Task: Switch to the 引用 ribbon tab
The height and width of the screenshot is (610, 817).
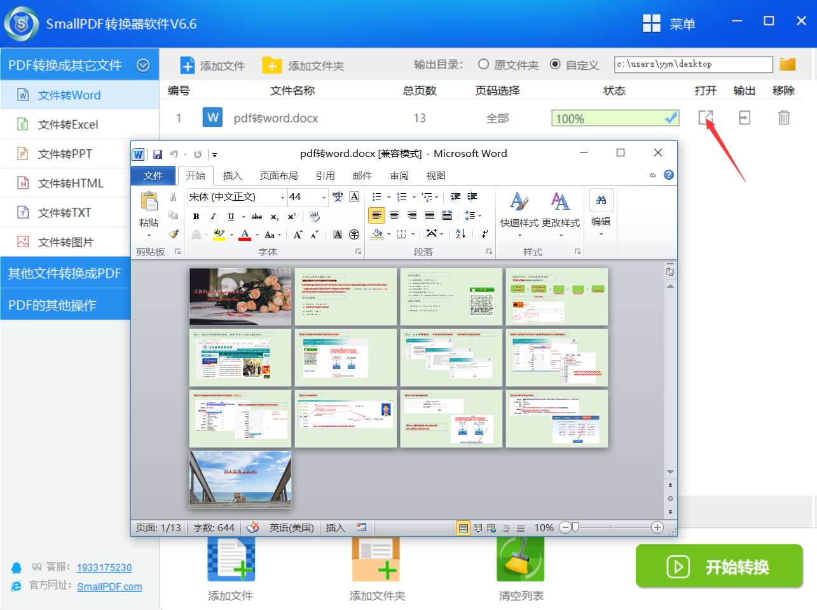Action: coord(326,175)
